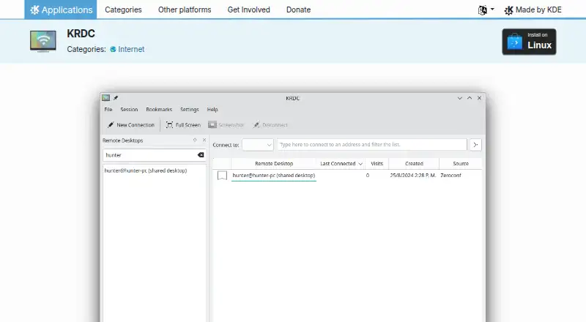Click the Disconnect toolbar button

tap(270, 124)
